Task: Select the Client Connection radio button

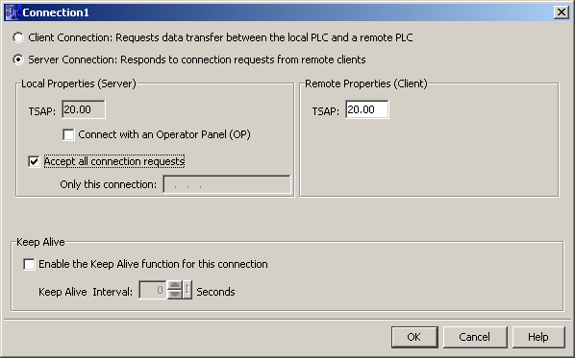Action: (x=18, y=37)
